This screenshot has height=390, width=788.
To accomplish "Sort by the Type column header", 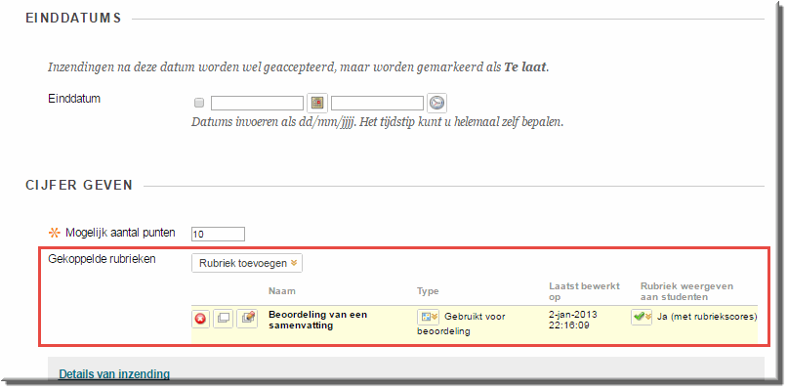I will (428, 291).
